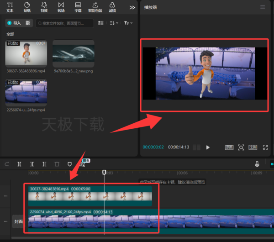Image resolution: width=274 pixels, height=242 pixels.
Task: Expand more tabs with the double-chevron
Action: [x=132, y=7]
